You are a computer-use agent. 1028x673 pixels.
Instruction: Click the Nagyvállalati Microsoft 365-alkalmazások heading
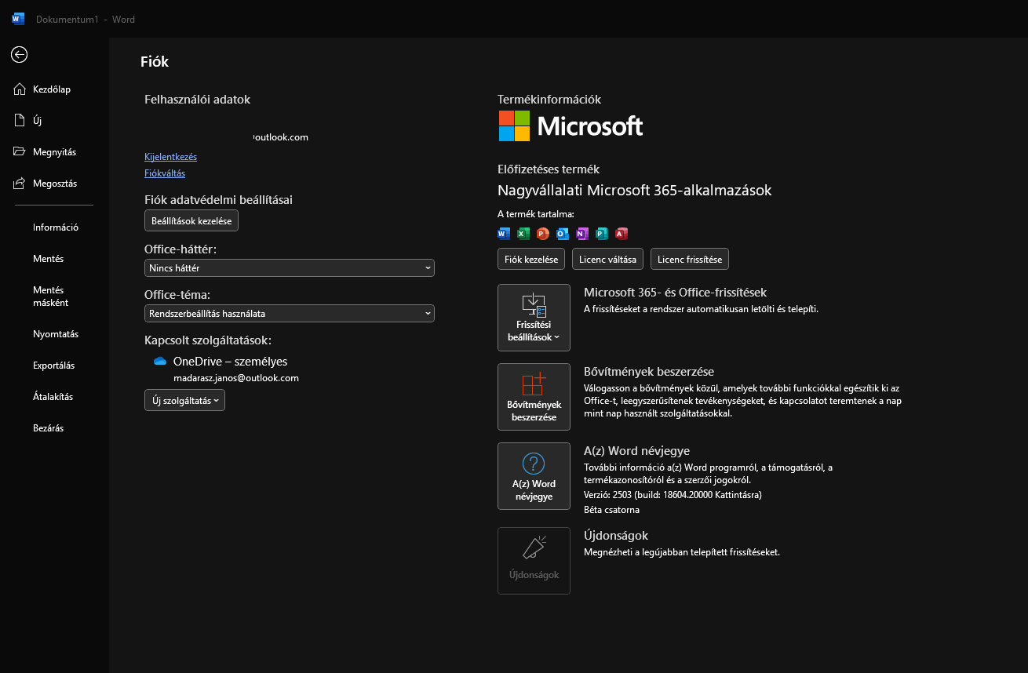[x=635, y=191]
